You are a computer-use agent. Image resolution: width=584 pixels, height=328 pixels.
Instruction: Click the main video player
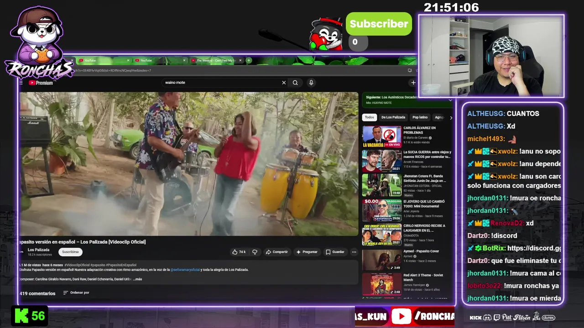click(x=189, y=164)
